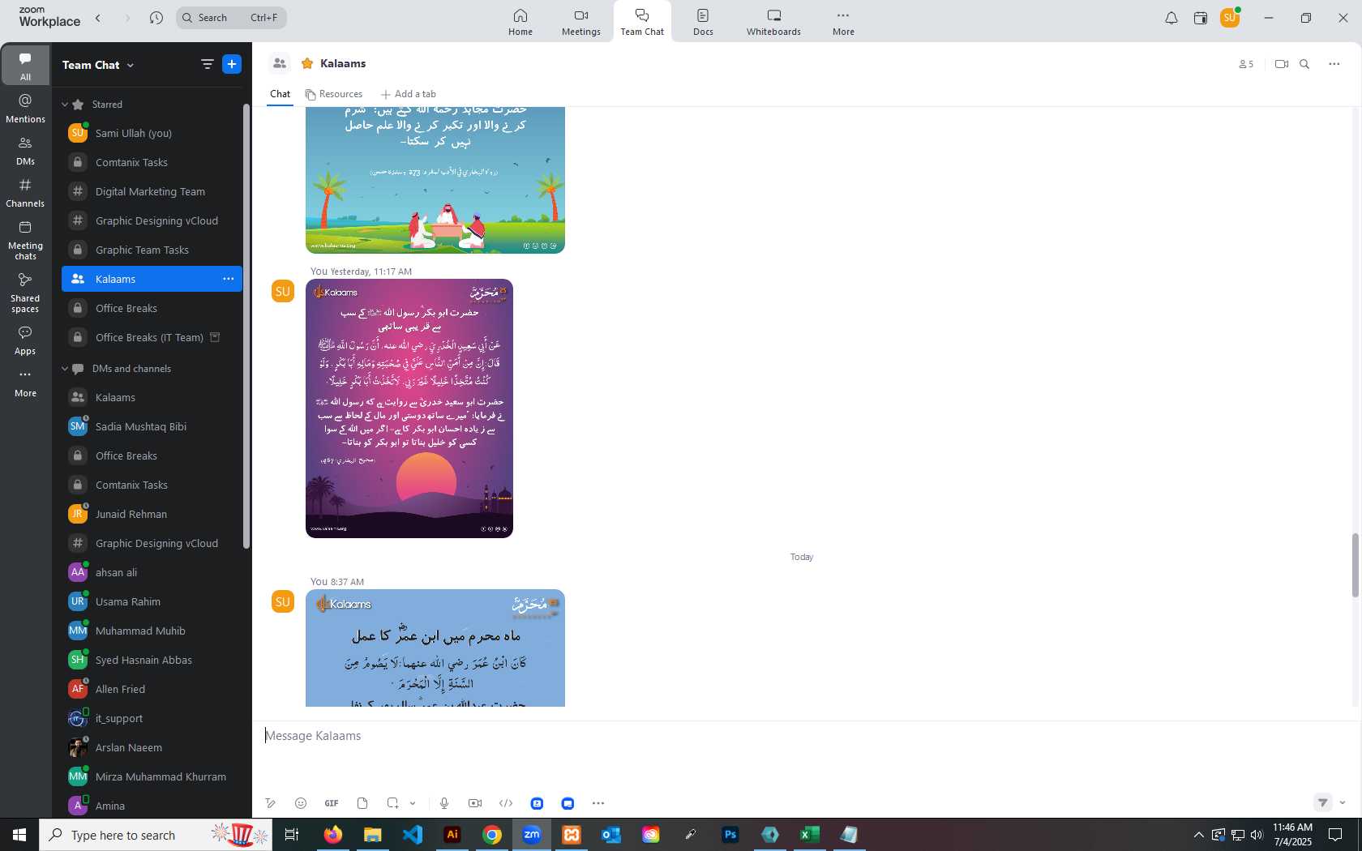
Task: Open the it_support chat
Action: pos(152,718)
